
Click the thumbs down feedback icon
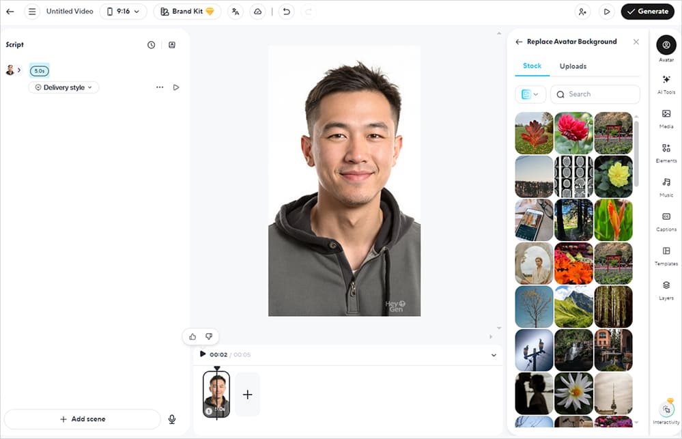209,337
